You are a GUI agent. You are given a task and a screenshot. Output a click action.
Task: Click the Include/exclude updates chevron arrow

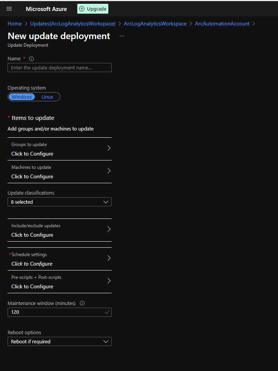click(x=109, y=229)
